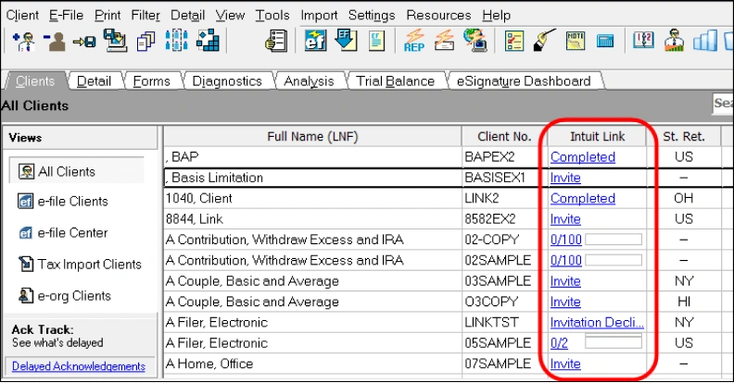Click the blue bar graph icon

(705, 41)
